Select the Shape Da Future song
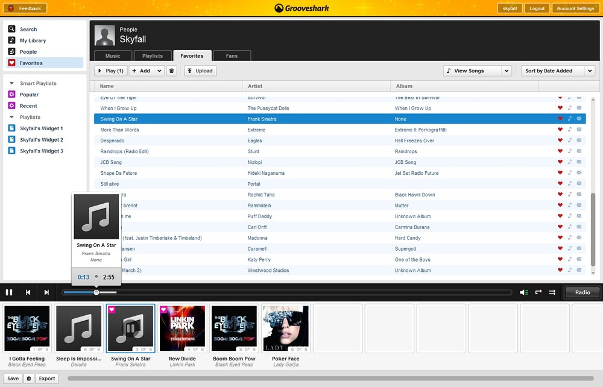 [x=340, y=173]
